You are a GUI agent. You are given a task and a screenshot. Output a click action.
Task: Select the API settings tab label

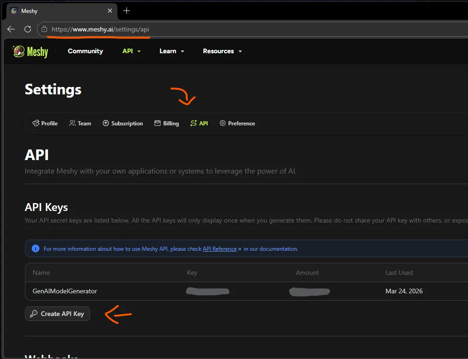pos(204,123)
